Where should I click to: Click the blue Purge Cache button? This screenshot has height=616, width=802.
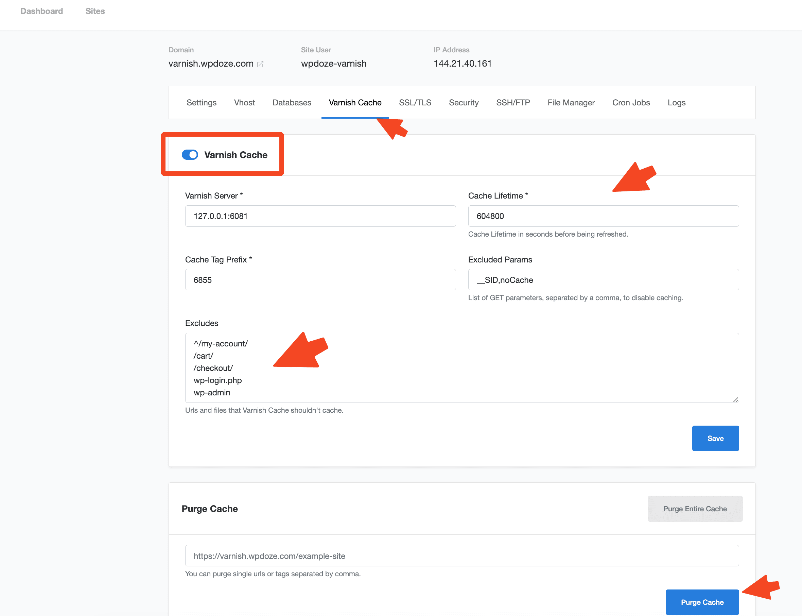[701, 602]
